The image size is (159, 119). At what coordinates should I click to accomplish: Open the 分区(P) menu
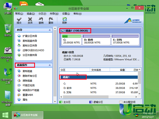pyautogui.click(x=42, y=14)
